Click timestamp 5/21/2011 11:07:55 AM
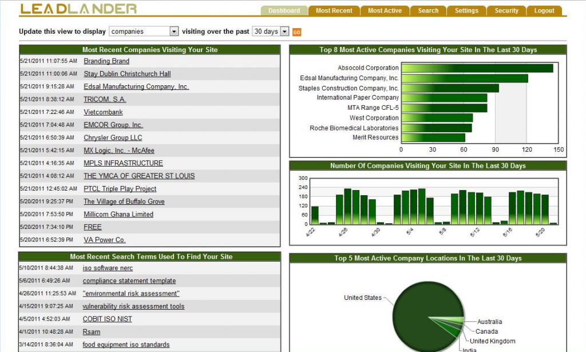This screenshot has width=586, height=352. [49, 61]
